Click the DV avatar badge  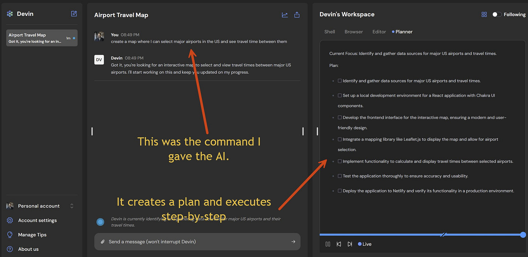[x=99, y=60]
